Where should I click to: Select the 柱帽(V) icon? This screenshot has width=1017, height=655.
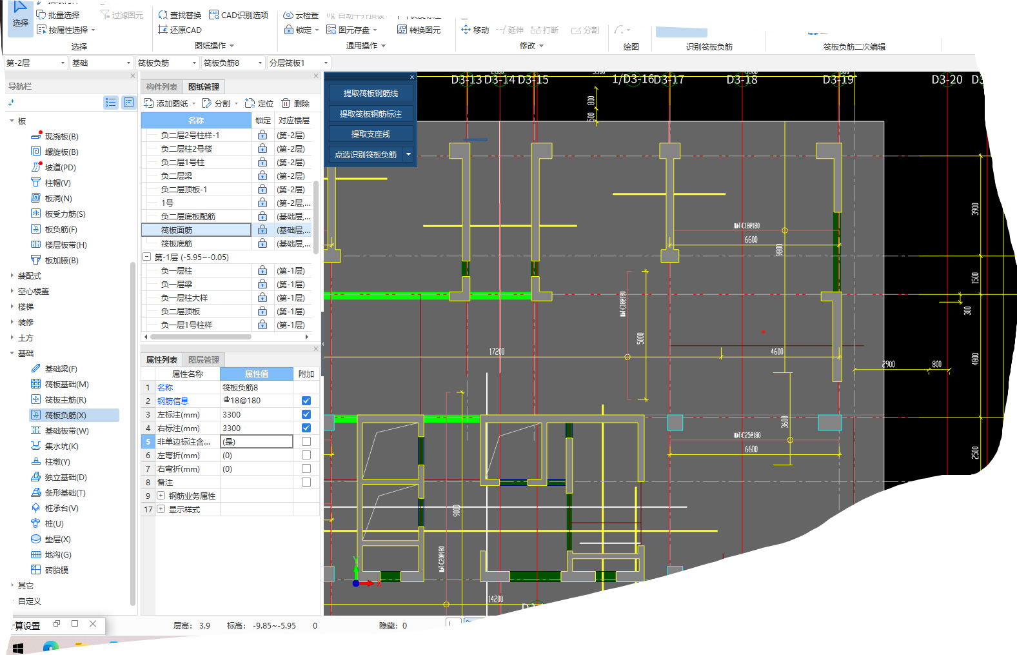click(x=35, y=183)
